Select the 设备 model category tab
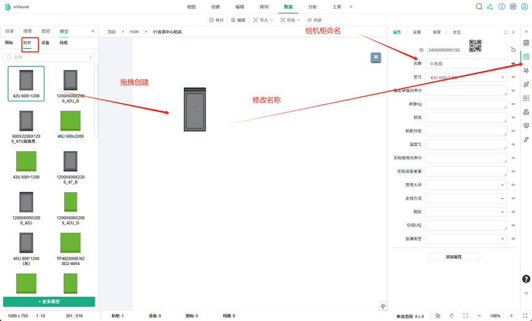Image resolution: width=532 pixels, height=321 pixels. click(46, 43)
